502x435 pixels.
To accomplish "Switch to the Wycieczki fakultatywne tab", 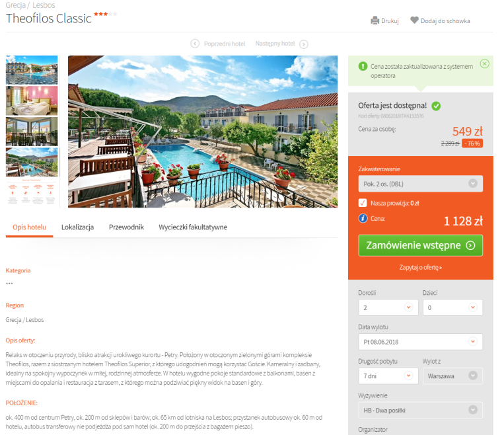I will [193, 227].
